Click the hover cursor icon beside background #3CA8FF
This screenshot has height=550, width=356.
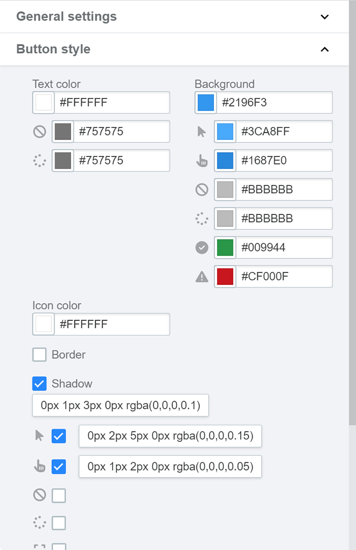[202, 132]
